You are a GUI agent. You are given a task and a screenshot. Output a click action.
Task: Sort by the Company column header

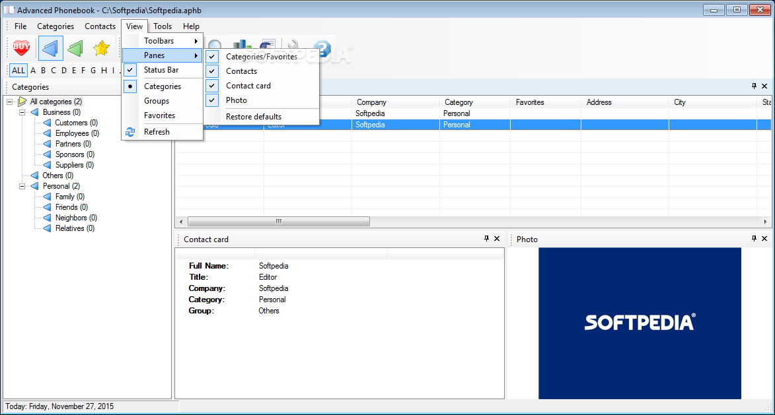click(x=395, y=102)
